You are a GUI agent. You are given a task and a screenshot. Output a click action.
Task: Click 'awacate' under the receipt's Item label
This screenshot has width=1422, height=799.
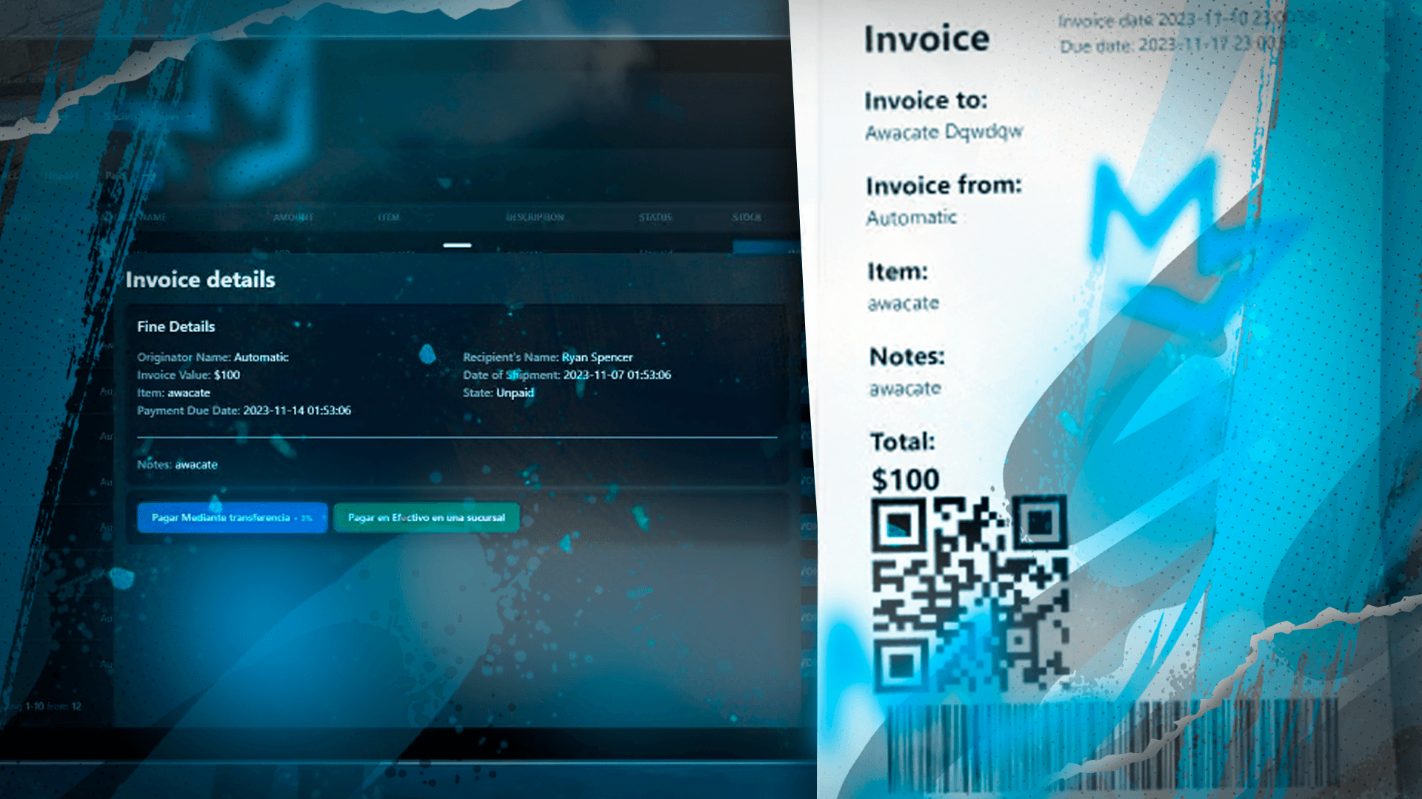[x=904, y=303]
